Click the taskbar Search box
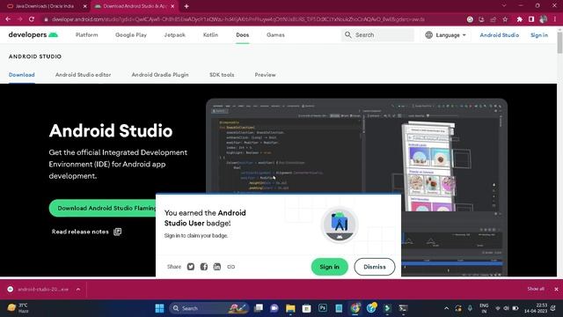 click(208, 308)
